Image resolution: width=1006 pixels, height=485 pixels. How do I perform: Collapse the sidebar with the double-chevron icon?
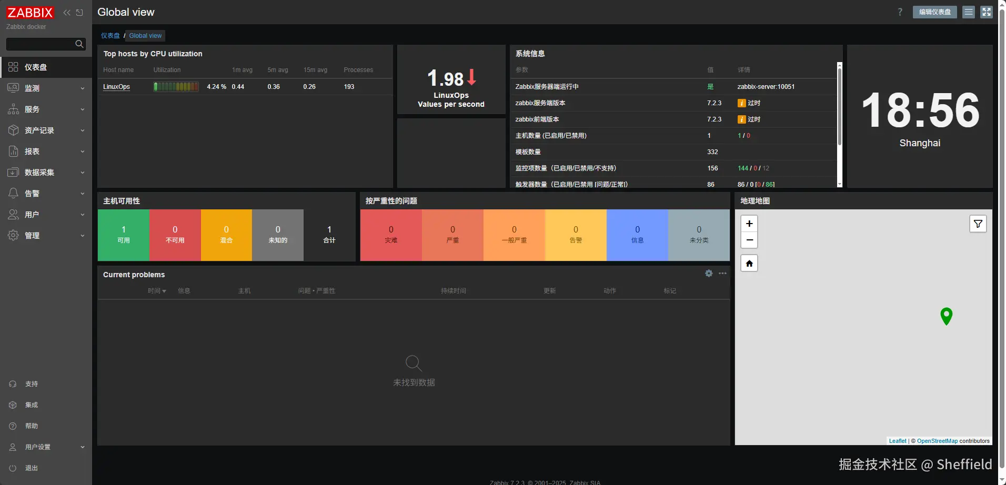point(67,13)
